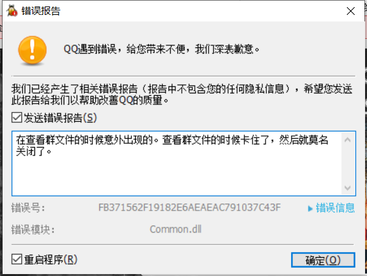The image size is (367, 276).
Task: Click the scrollbar track in the text box
Action: (348, 164)
